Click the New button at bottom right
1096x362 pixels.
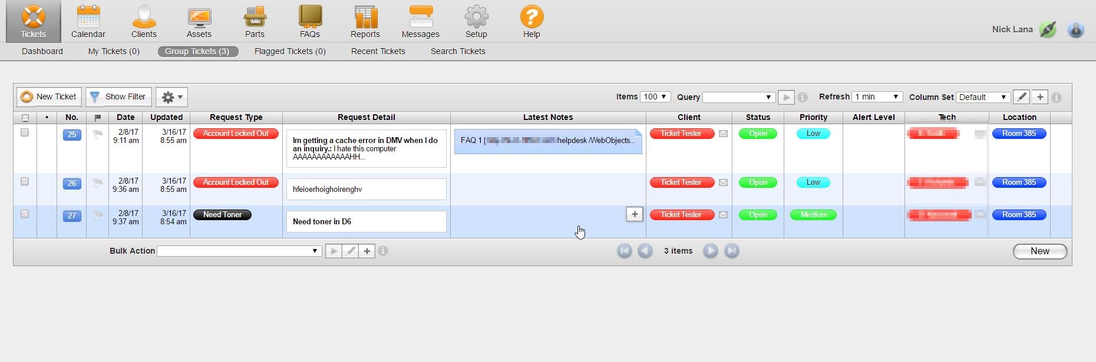tap(1040, 251)
